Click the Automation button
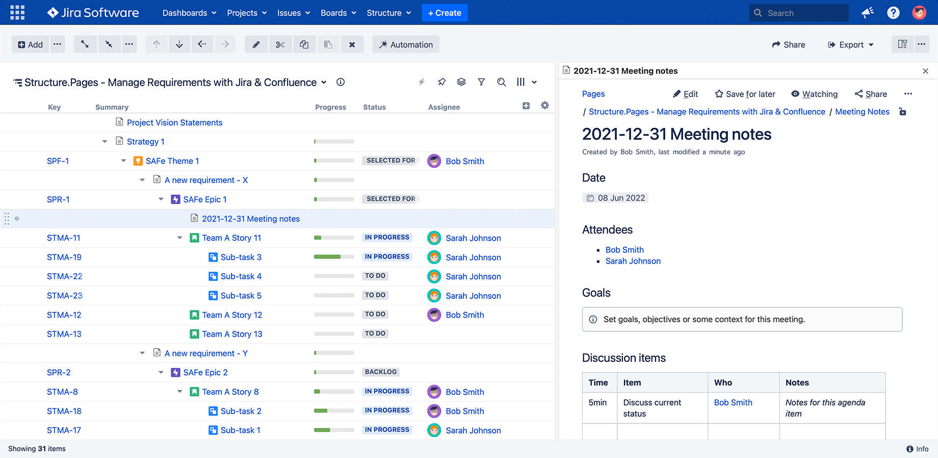Viewport: 938px width, 458px height. pyautogui.click(x=406, y=44)
